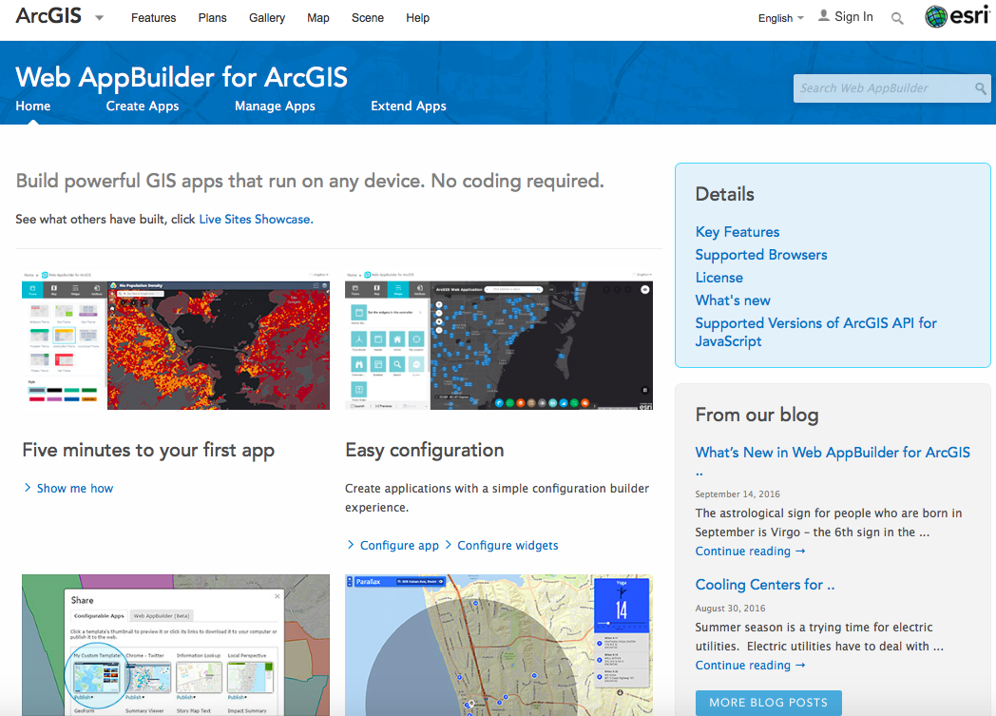Click the Easy configuration heading
Image resolution: width=996 pixels, height=716 pixels.
click(424, 451)
